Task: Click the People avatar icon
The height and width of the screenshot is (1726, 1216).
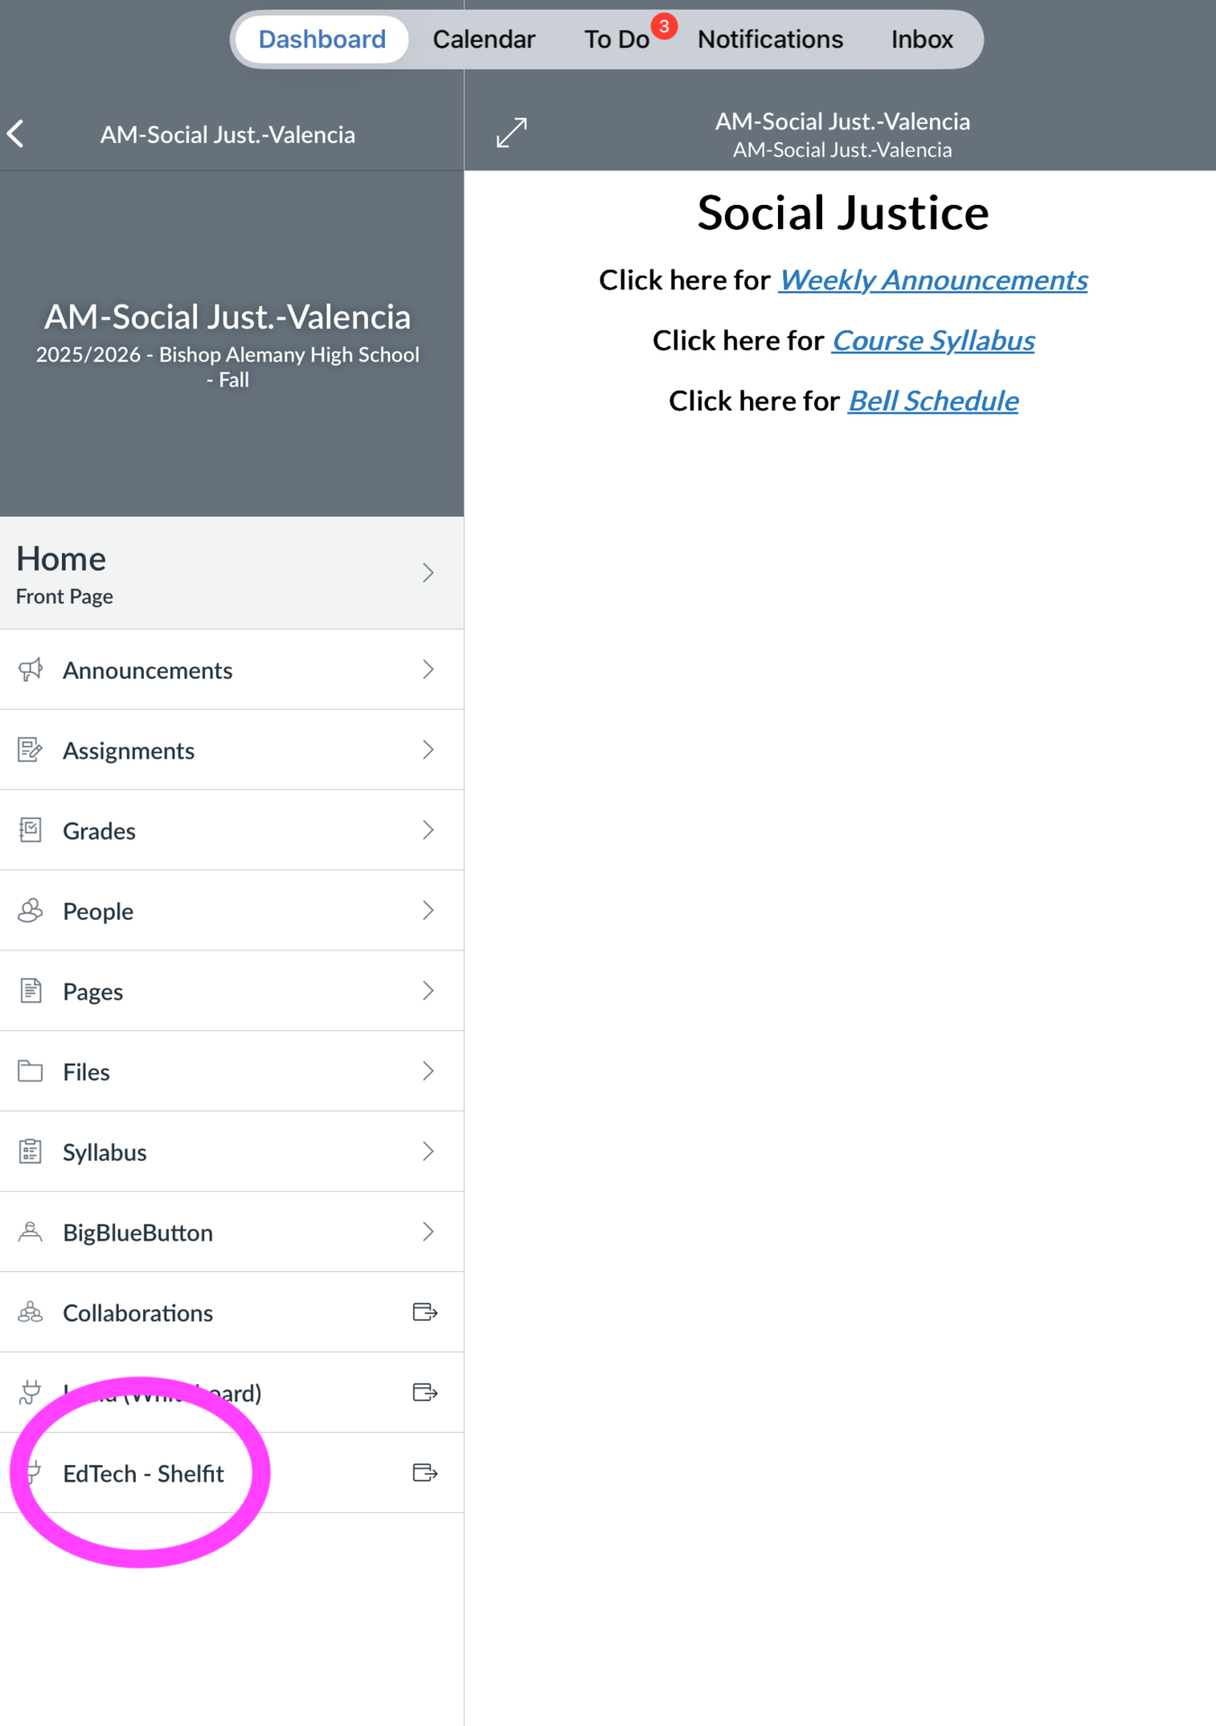Action: pyautogui.click(x=31, y=911)
